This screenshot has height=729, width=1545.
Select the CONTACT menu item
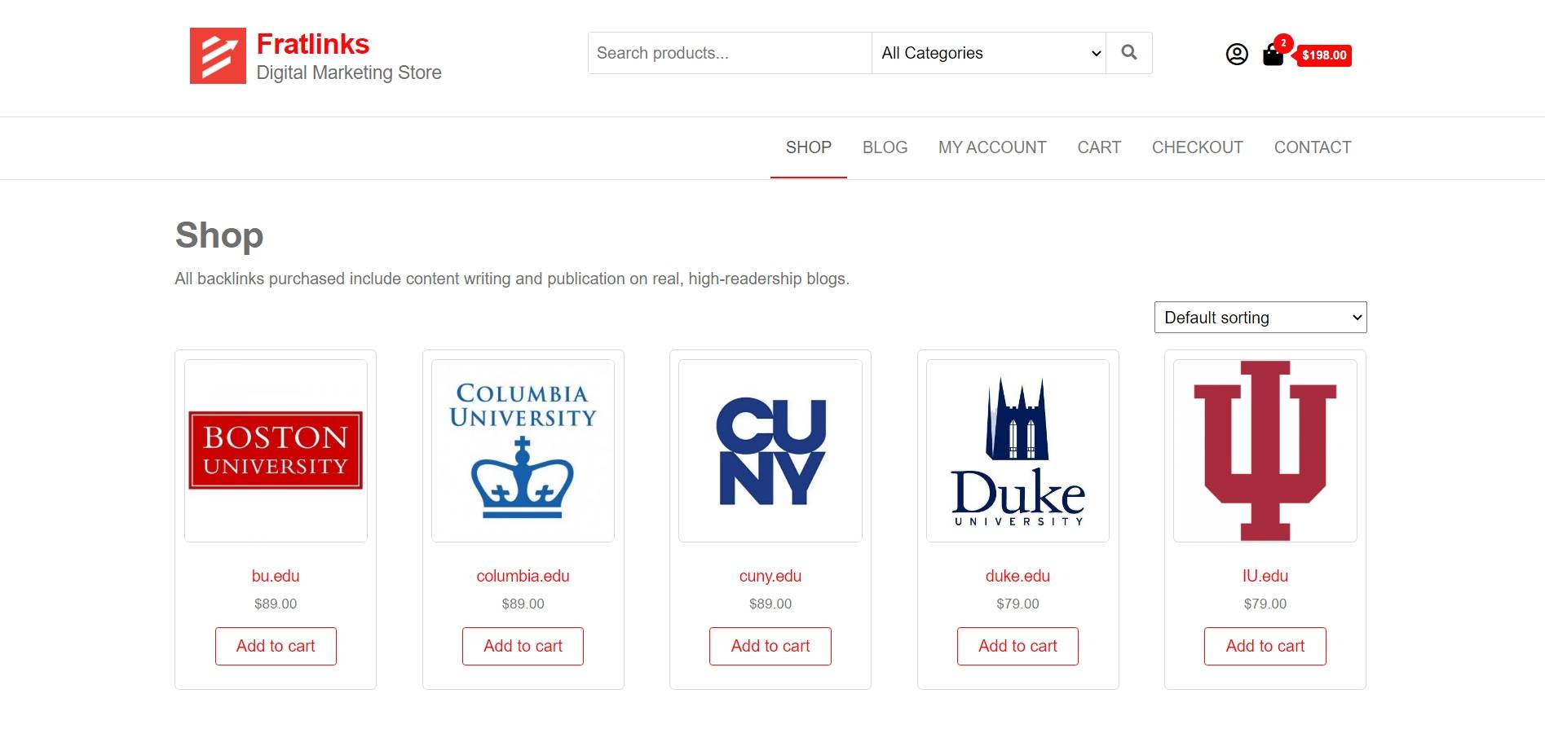[x=1313, y=147]
